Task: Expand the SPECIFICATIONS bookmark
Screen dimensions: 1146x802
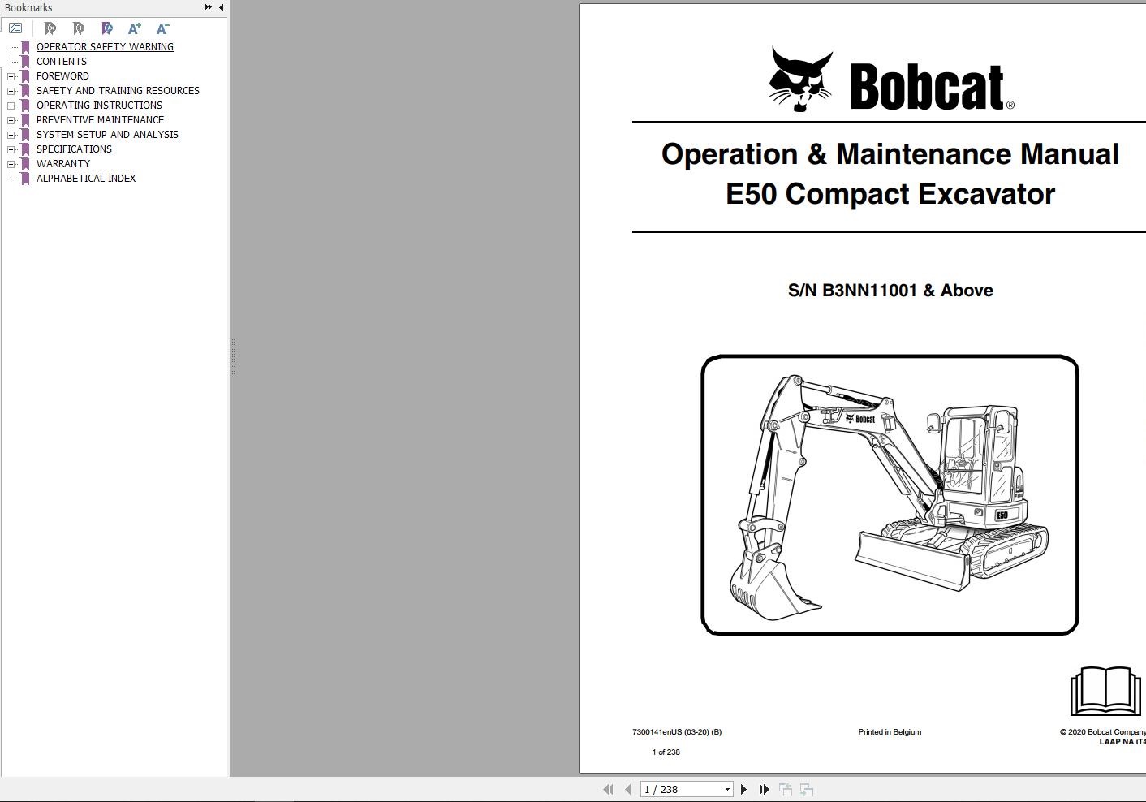Action: [x=11, y=149]
